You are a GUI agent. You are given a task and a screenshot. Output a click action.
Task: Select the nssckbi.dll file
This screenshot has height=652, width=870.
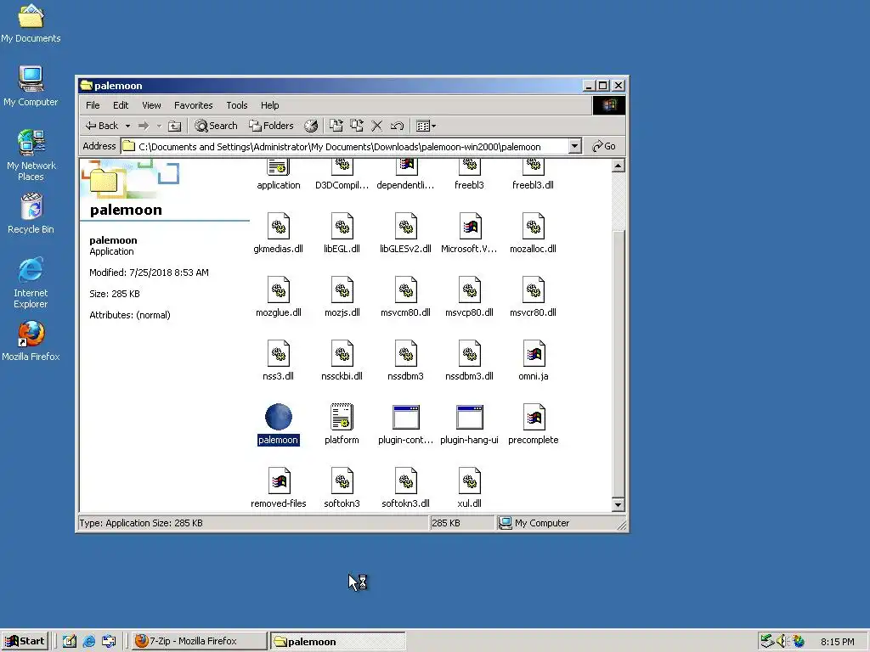coord(342,353)
